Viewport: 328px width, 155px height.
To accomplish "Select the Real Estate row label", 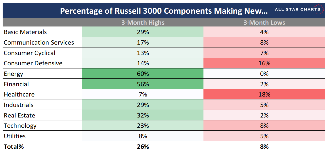I will click(19, 115).
